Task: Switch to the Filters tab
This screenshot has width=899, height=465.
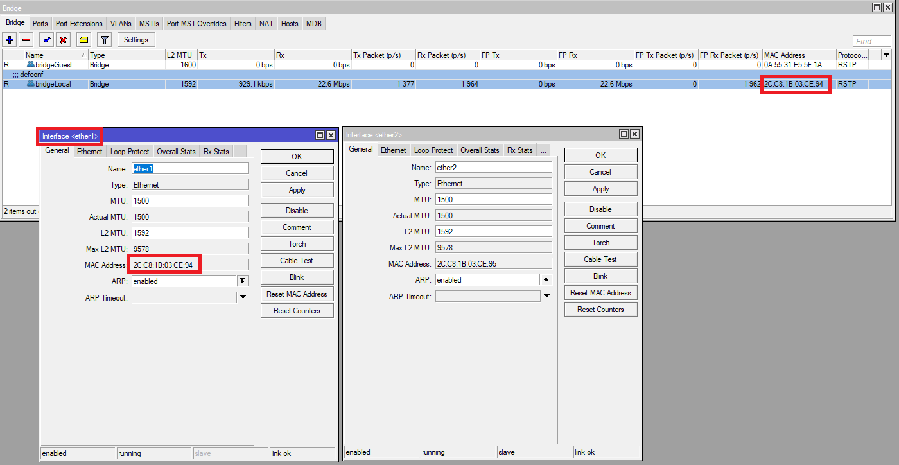Action: [x=243, y=24]
